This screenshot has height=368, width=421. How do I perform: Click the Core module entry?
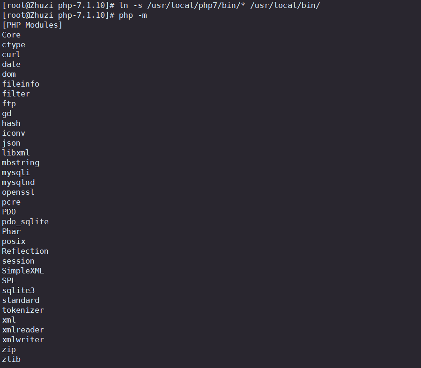coord(11,35)
